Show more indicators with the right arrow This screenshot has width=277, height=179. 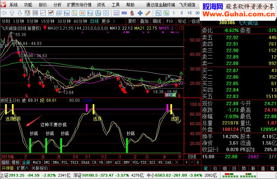pos(176,162)
